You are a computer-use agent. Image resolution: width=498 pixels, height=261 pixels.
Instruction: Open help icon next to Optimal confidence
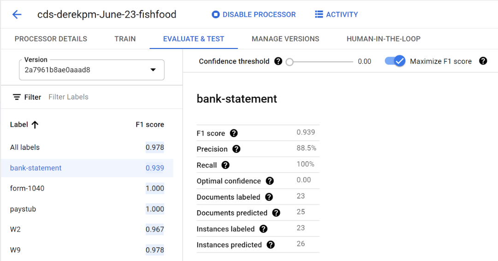tap(270, 181)
